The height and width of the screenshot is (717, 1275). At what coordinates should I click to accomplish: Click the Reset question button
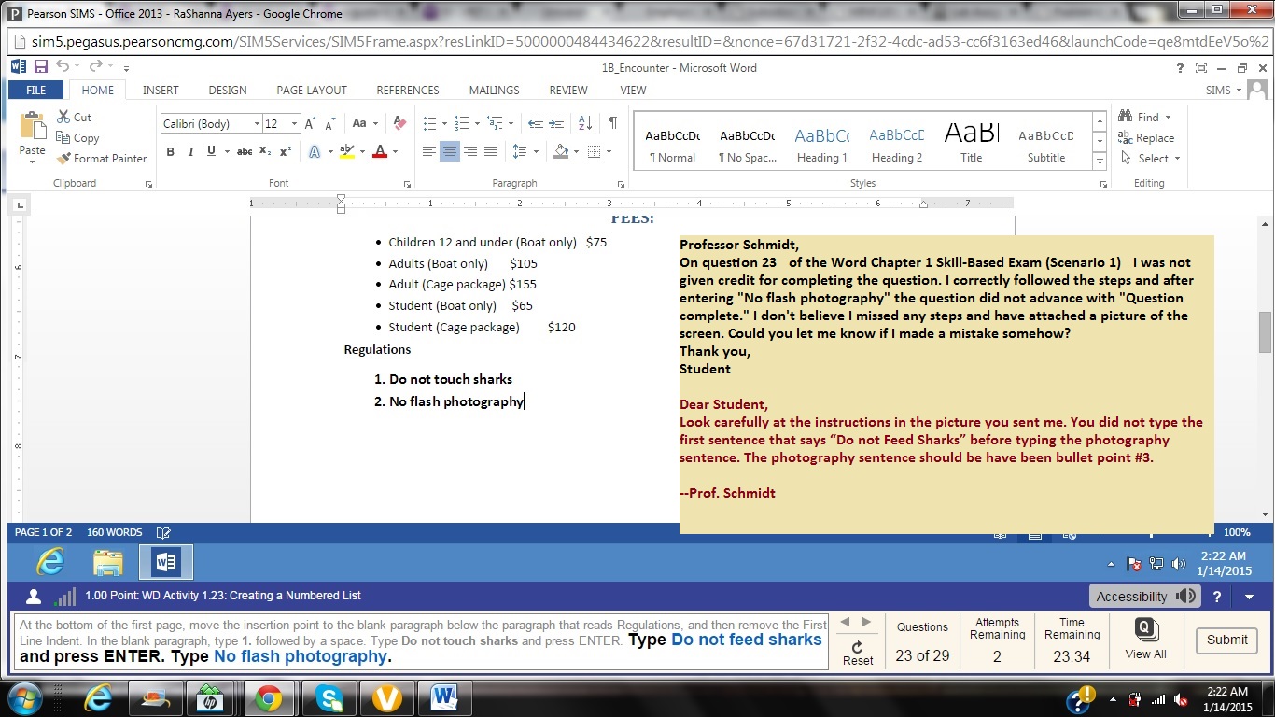tap(857, 653)
